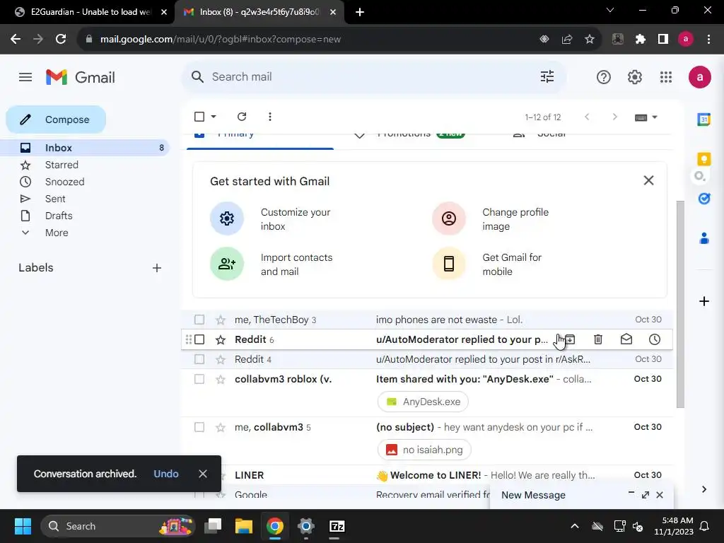
Task: Check the Reddit 6 email checkbox
Action: pos(199,339)
